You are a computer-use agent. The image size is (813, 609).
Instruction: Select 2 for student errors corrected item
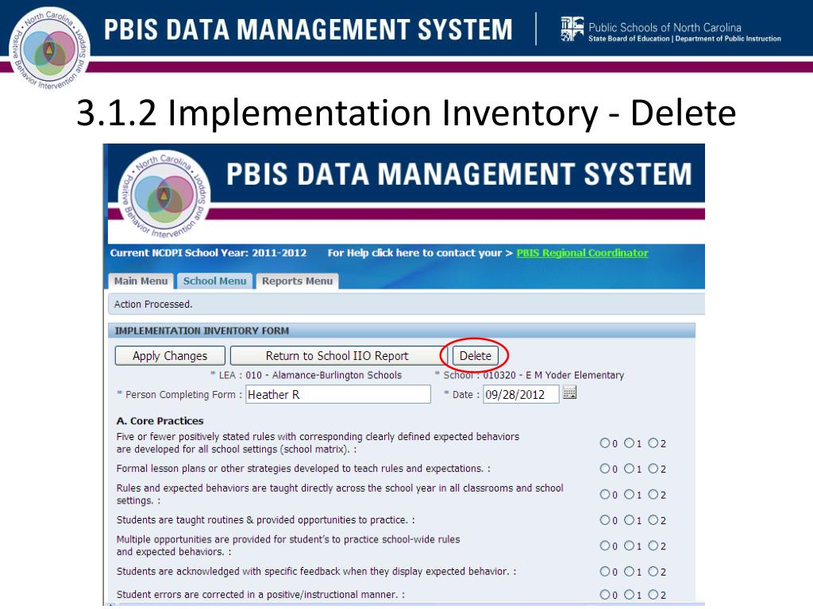(653, 595)
